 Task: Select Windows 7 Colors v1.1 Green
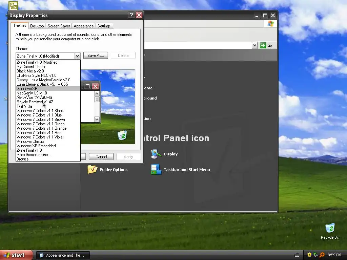(x=48, y=124)
